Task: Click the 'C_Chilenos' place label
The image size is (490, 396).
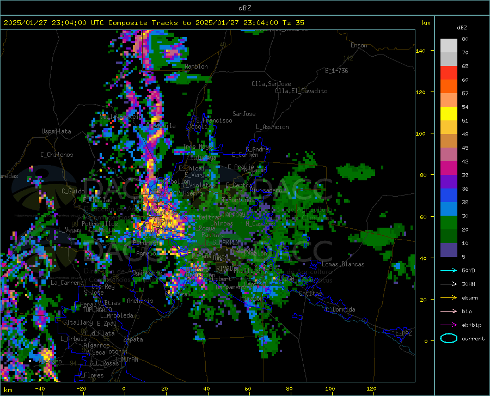Action: [x=57, y=155]
